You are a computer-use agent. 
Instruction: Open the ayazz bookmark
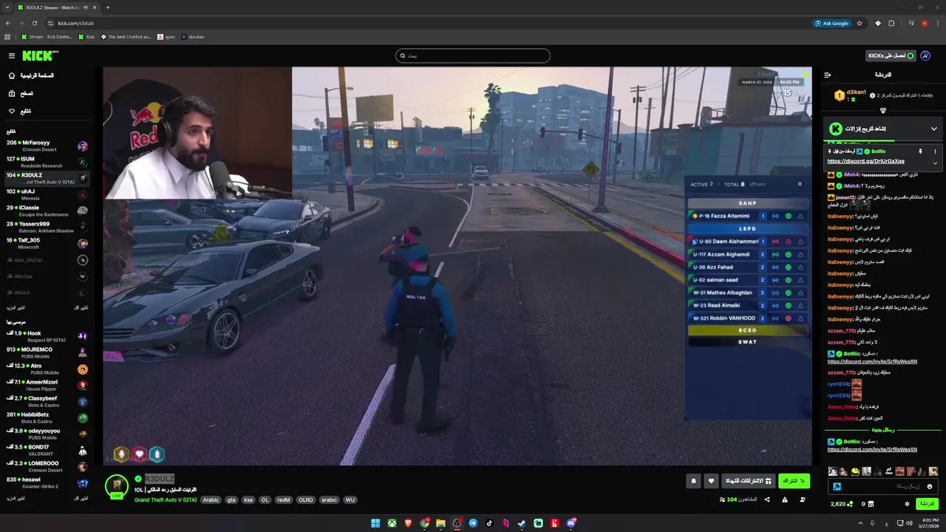click(166, 36)
